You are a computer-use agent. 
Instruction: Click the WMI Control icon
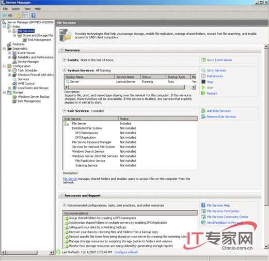14,83
